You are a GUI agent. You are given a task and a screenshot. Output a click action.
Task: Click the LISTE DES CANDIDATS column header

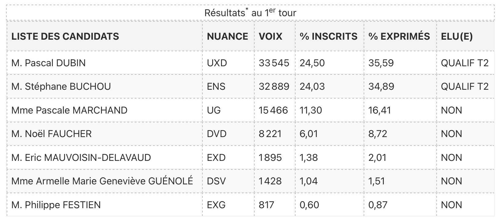tap(65, 36)
